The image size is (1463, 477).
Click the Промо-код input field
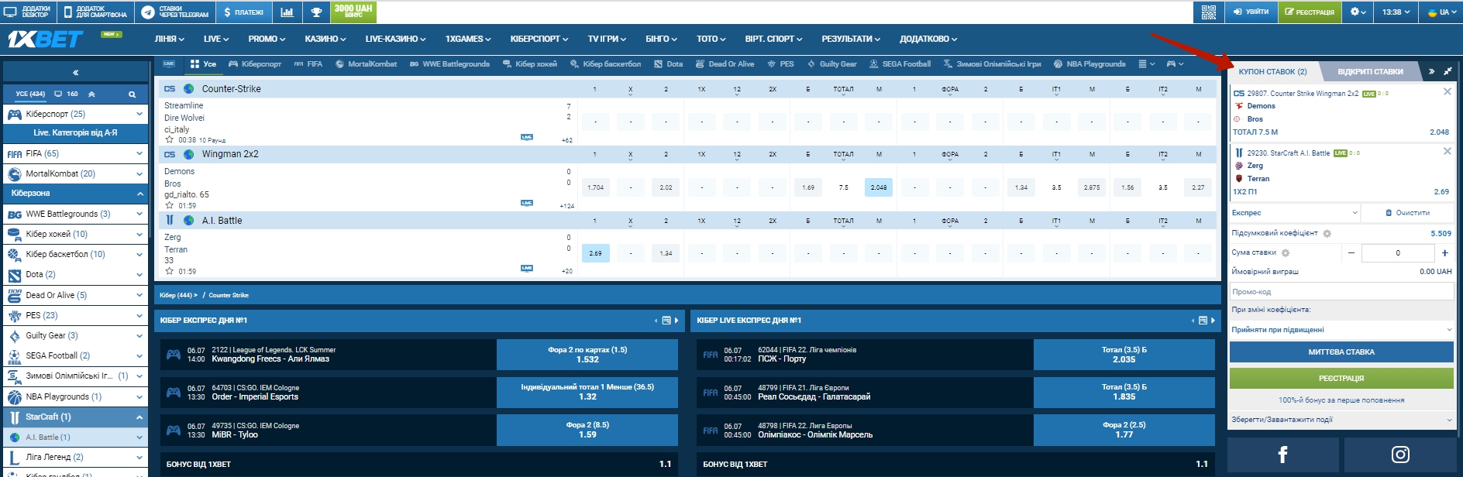(1341, 292)
